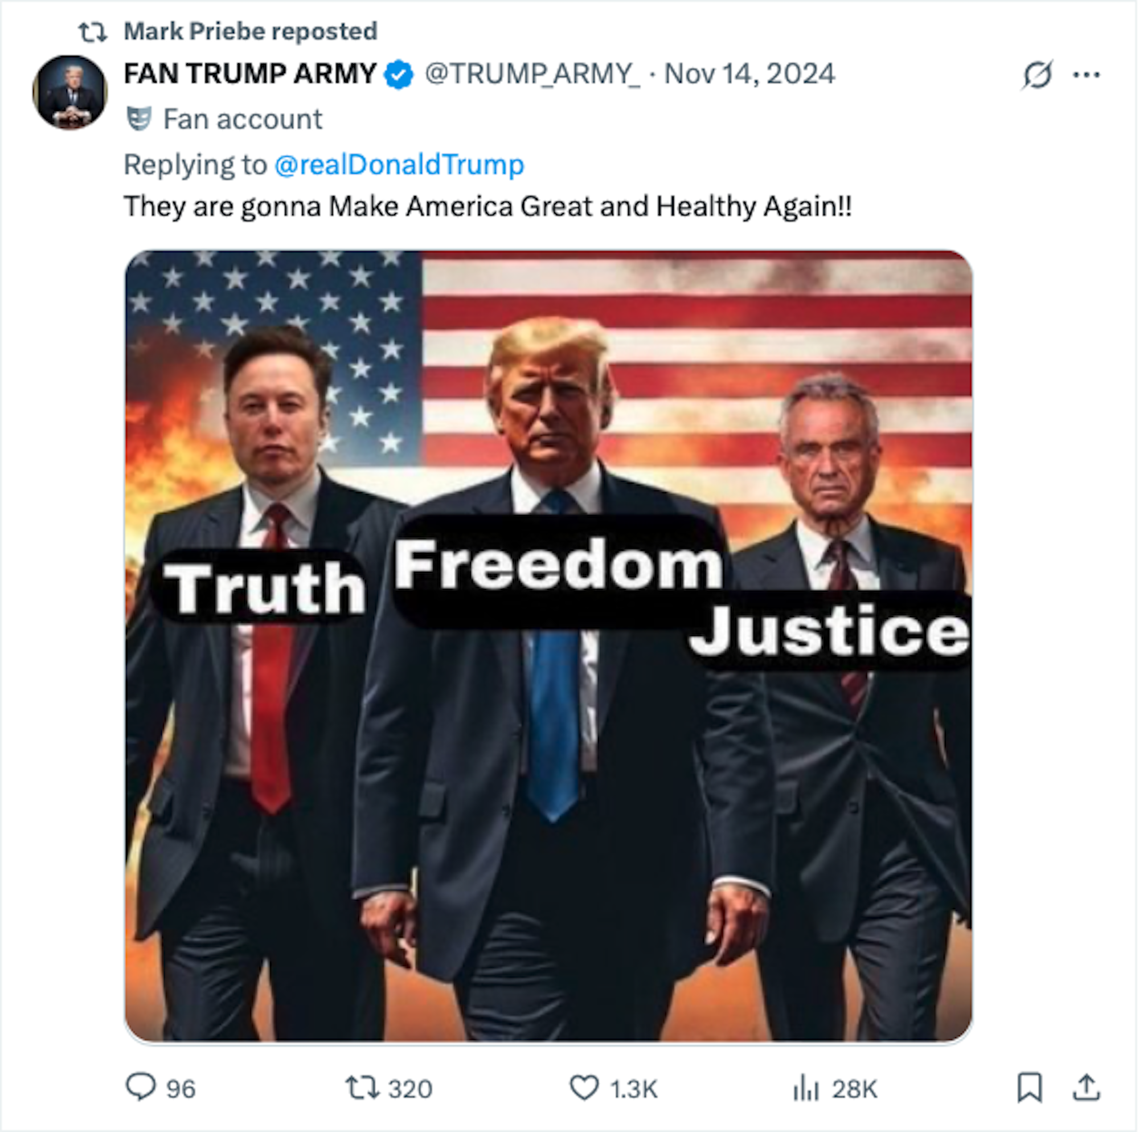Bookmark this post
1139x1132 pixels.
click(x=1029, y=1087)
